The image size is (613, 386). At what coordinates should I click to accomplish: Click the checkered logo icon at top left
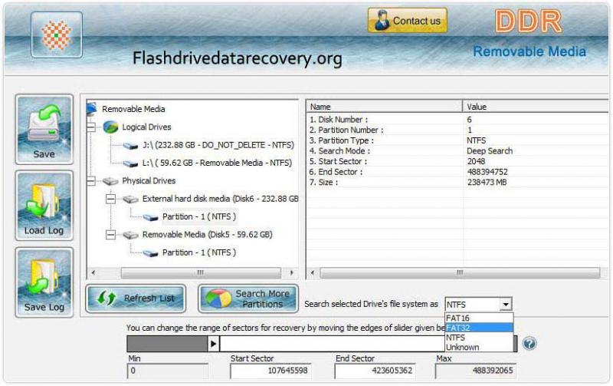pos(56,35)
